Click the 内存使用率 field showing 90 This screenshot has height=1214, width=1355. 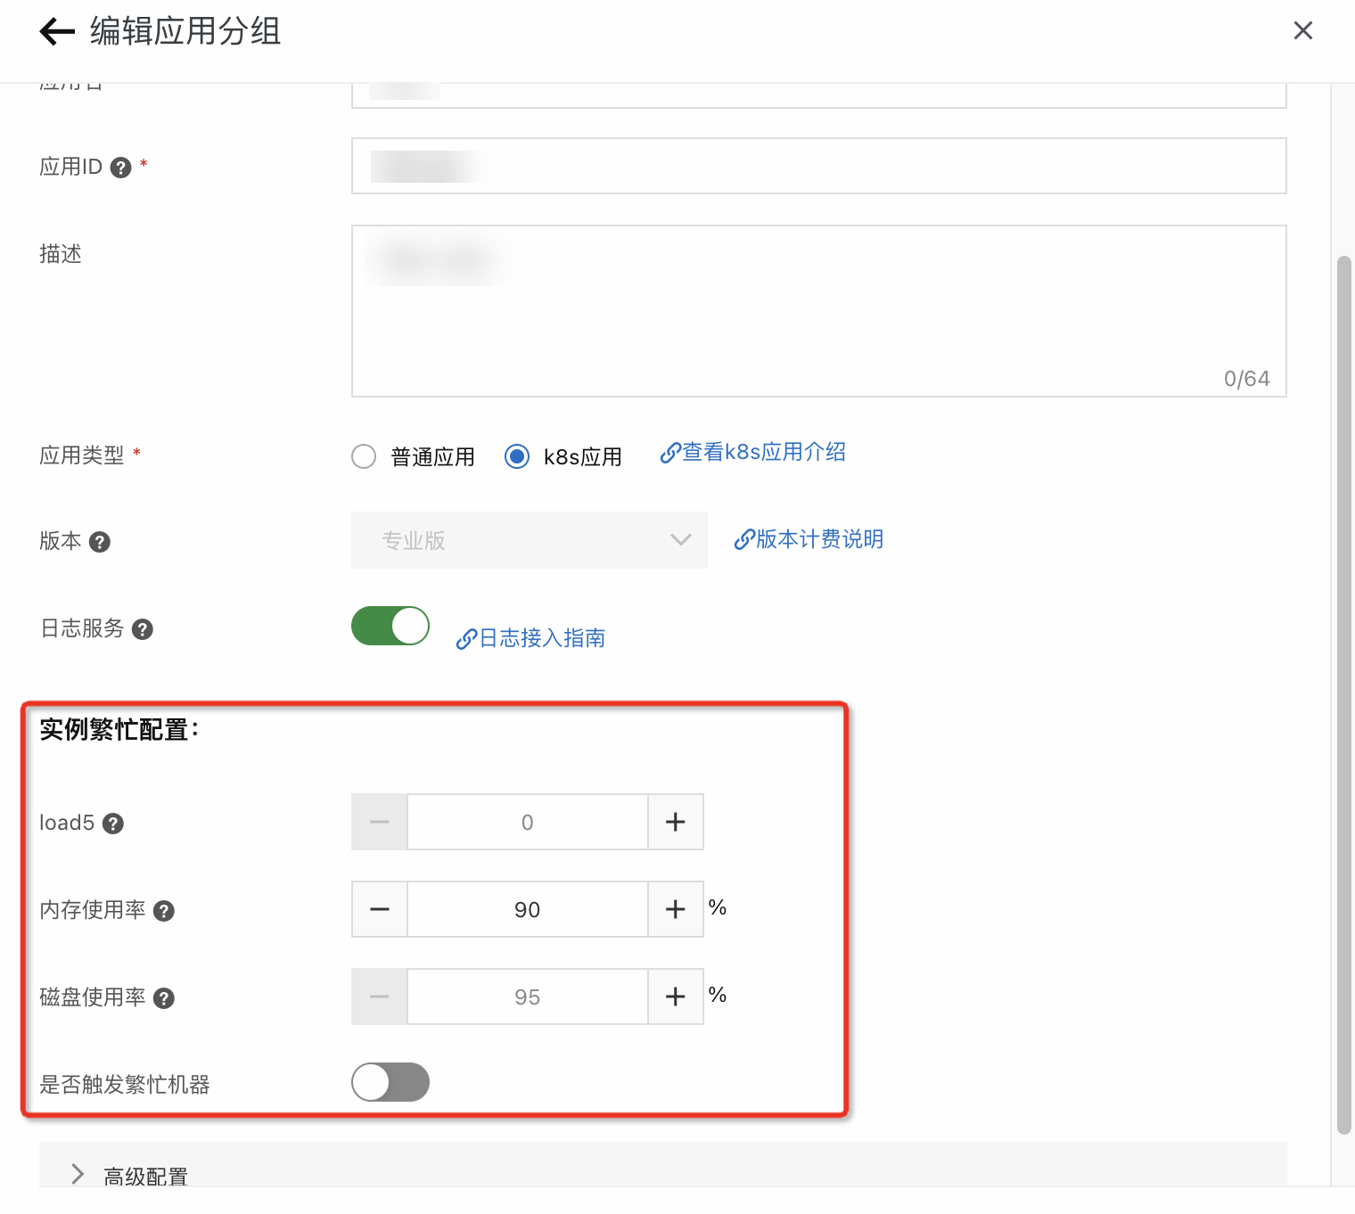(x=528, y=909)
